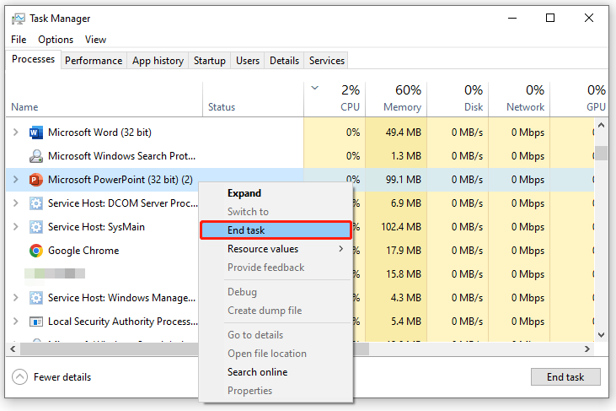Click the Windows Manager service gear icon
The width and height of the screenshot is (616, 411).
pos(35,298)
